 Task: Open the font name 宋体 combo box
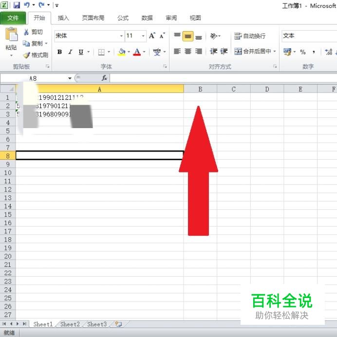pos(90,36)
